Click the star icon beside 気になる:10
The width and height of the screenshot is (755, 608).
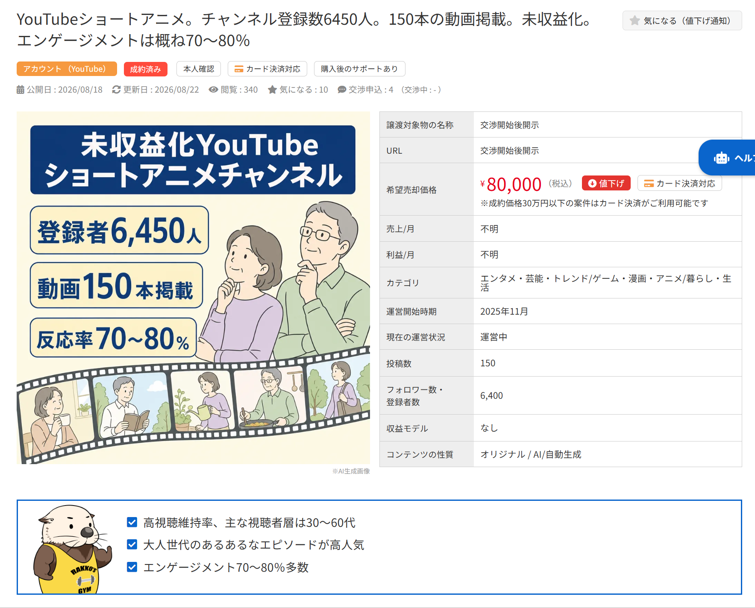click(x=272, y=90)
